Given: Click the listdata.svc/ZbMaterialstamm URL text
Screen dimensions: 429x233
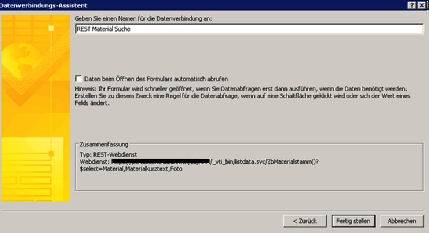Looking at the screenshot, I should [265, 162].
